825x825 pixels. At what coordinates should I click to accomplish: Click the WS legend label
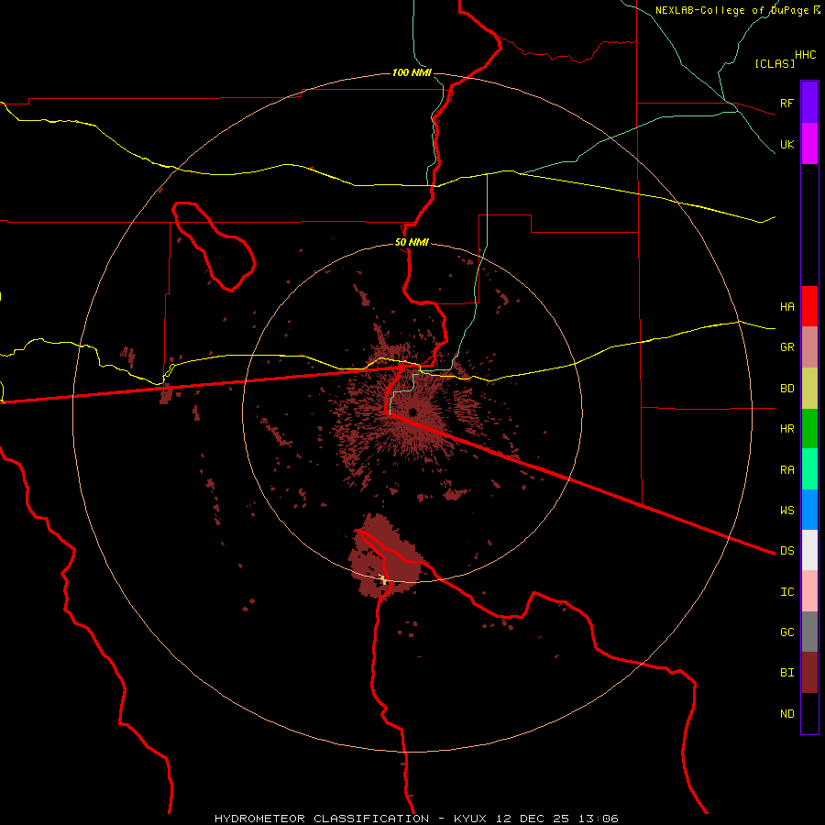click(x=786, y=510)
